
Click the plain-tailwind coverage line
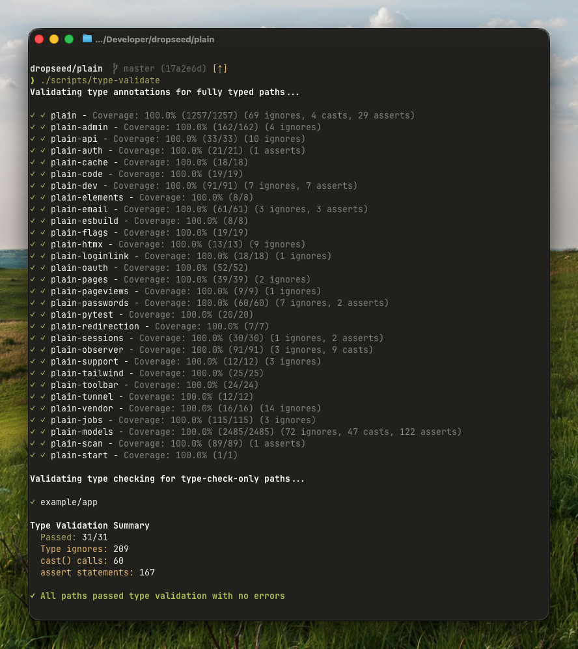[x=154, y=374]
